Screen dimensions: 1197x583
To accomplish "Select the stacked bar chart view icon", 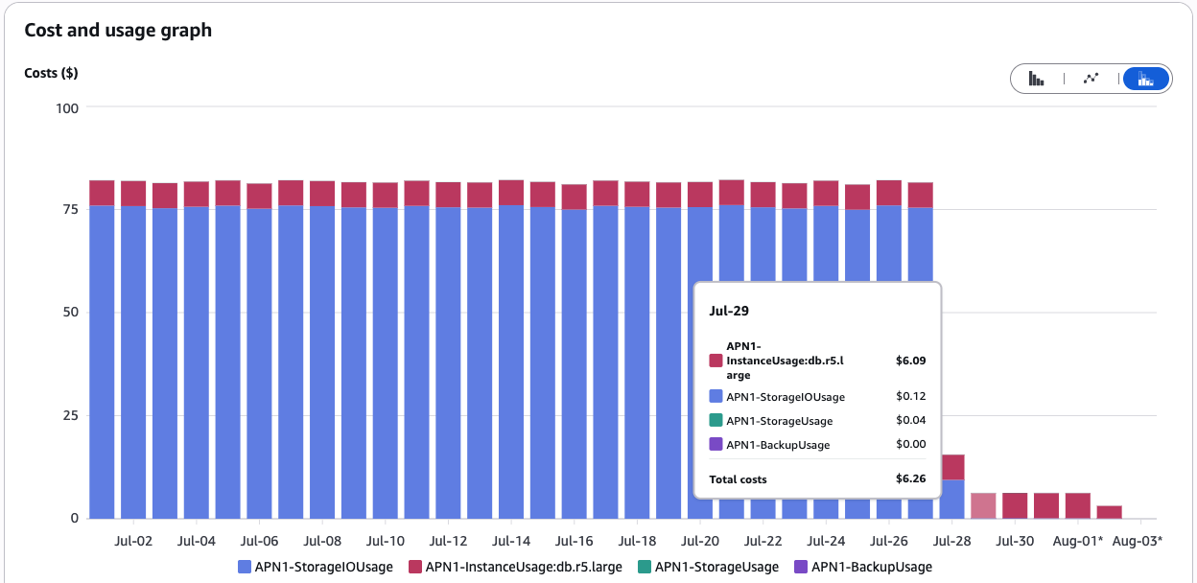I will 1145,79.
